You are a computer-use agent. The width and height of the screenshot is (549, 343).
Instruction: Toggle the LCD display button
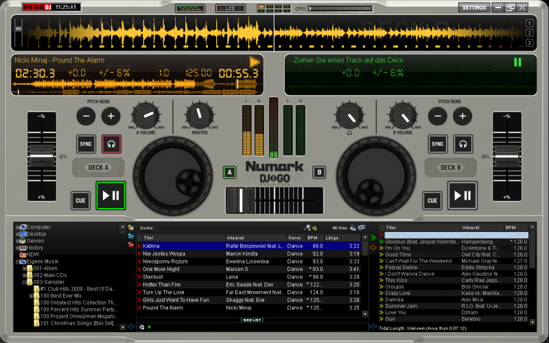[x=231, y=8]
